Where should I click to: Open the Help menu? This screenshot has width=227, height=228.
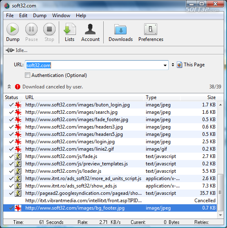pos(81,16)
